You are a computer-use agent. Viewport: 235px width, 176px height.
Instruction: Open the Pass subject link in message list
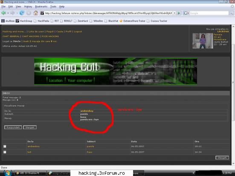tap(90, 152)
